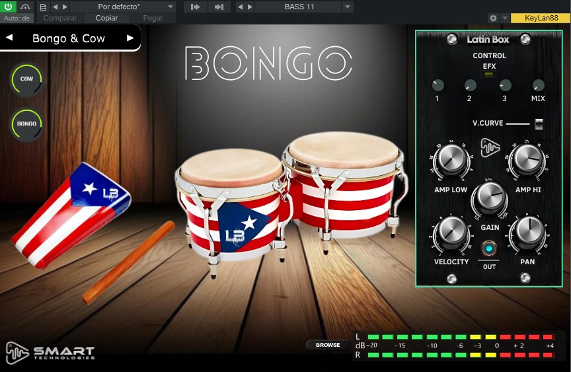571x372 pixels.
Task: Click the AMP HI knob
Action: [x=527, y=159]
